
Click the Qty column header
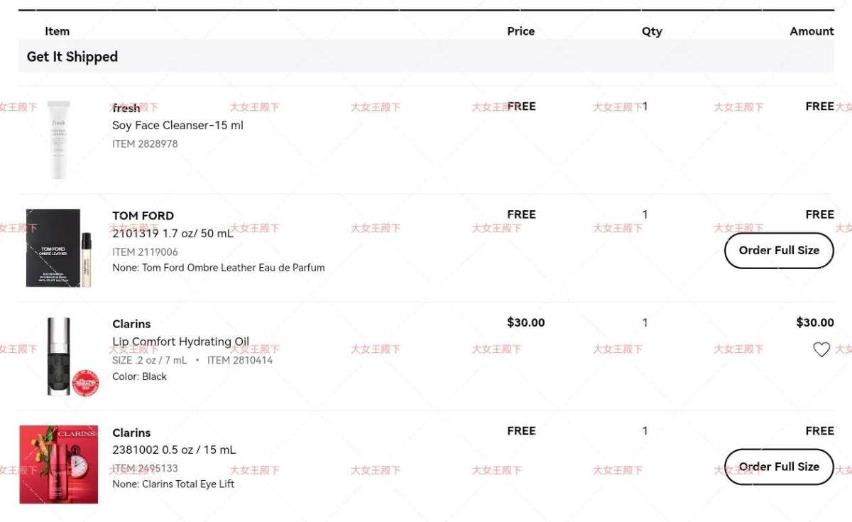tap(652, 31)
